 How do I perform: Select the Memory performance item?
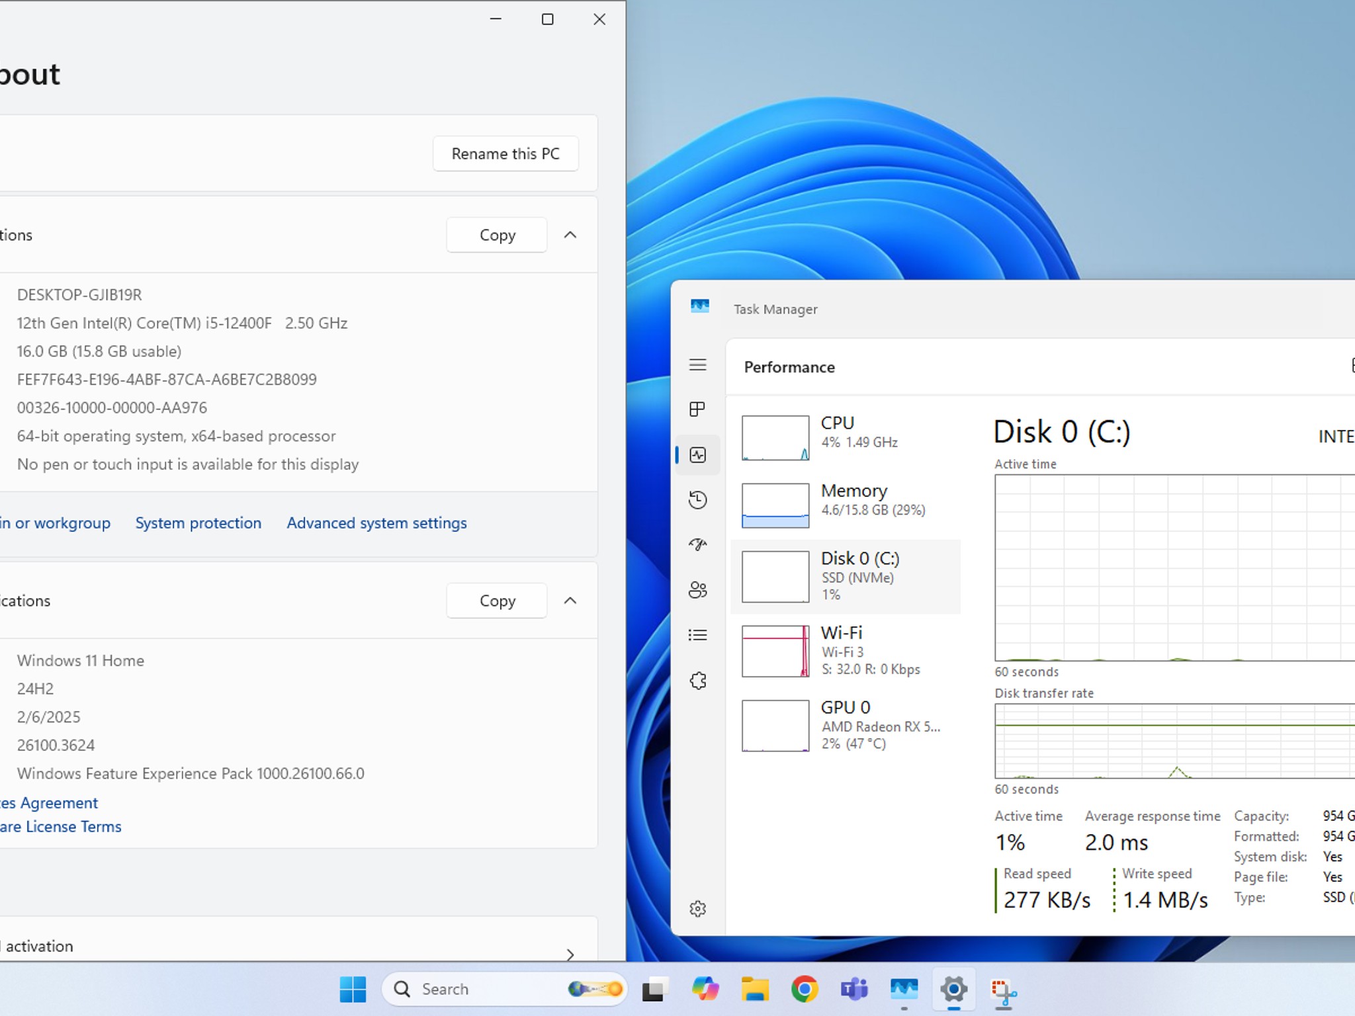pyautogui.click(x=846, y=505)
